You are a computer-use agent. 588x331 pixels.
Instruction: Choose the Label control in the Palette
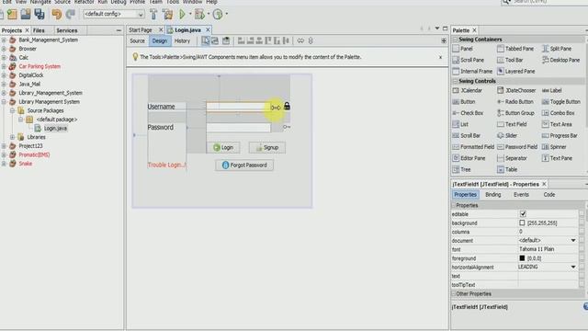(x=551, y=90)
